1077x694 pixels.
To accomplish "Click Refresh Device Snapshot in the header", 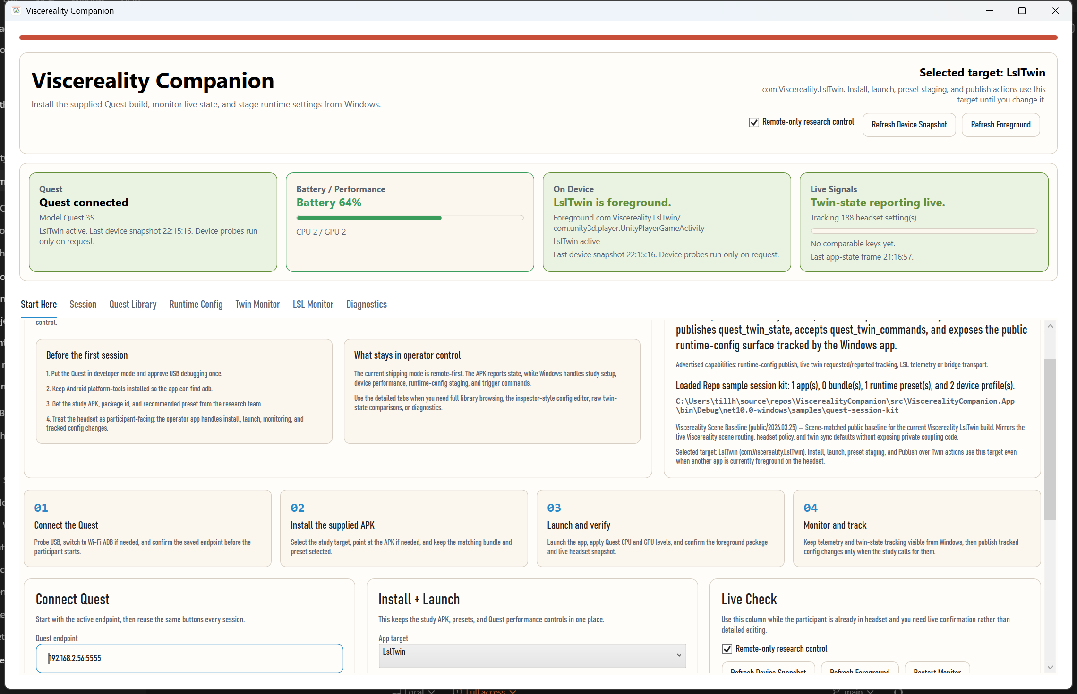I will click(x=909, y=125).
